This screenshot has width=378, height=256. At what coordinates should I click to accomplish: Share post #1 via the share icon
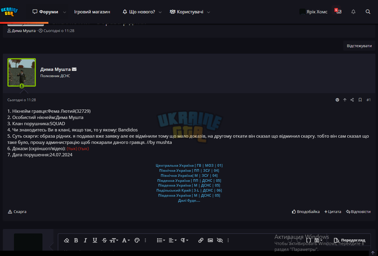(352, 100)
